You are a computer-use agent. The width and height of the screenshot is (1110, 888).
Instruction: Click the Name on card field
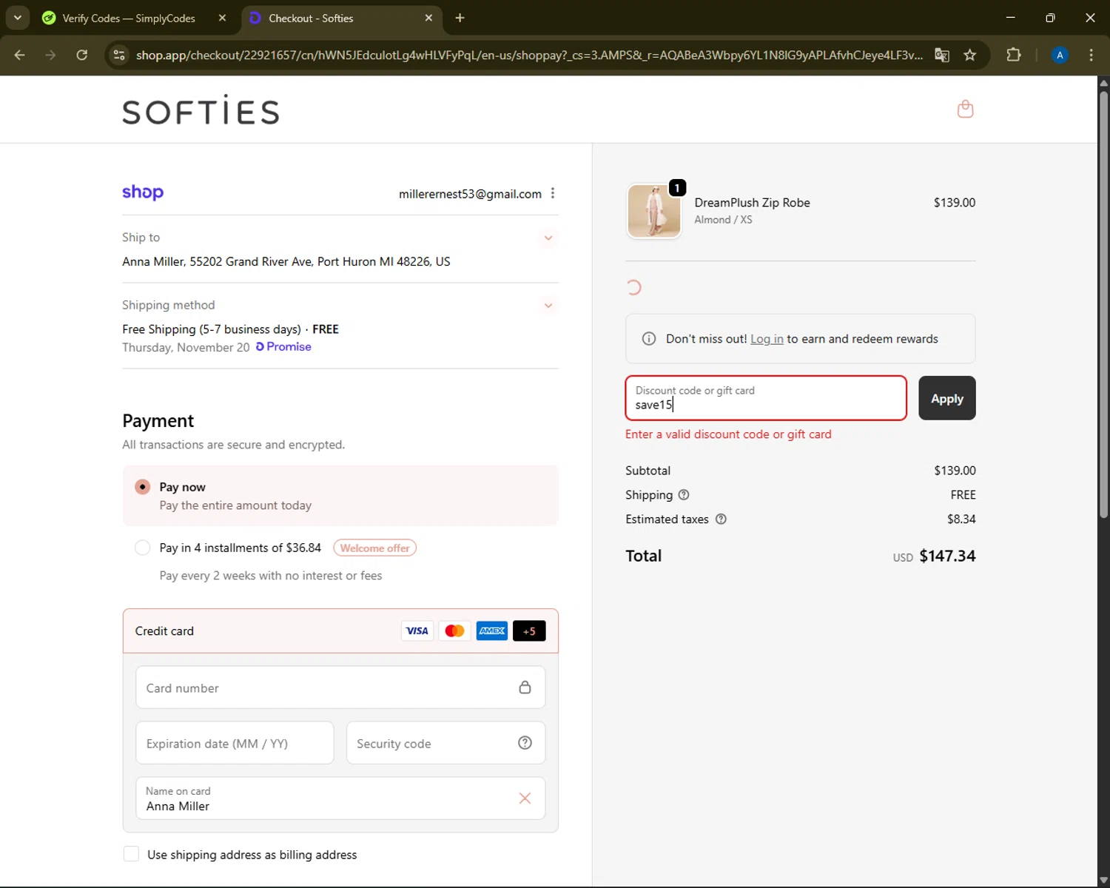(340, 798)
